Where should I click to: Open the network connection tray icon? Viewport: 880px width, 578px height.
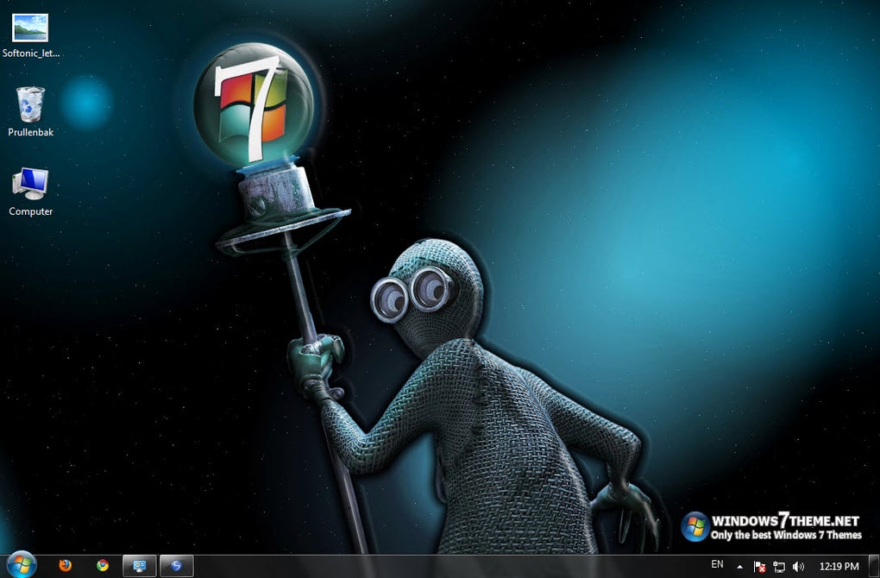coord(779,567)
